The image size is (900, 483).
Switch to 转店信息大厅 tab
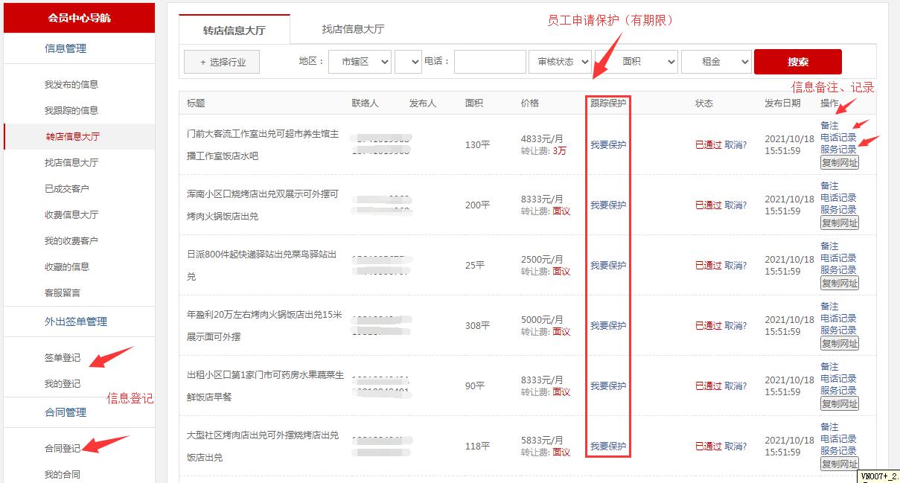[234, 31]
